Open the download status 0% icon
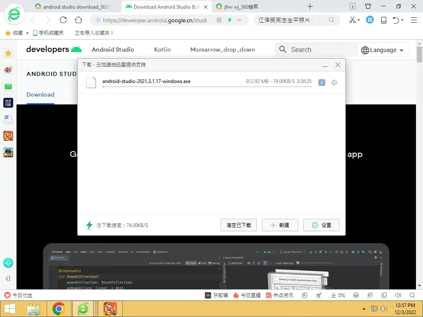423x317 pixels. pyautogui.click(x=338, y=296)
